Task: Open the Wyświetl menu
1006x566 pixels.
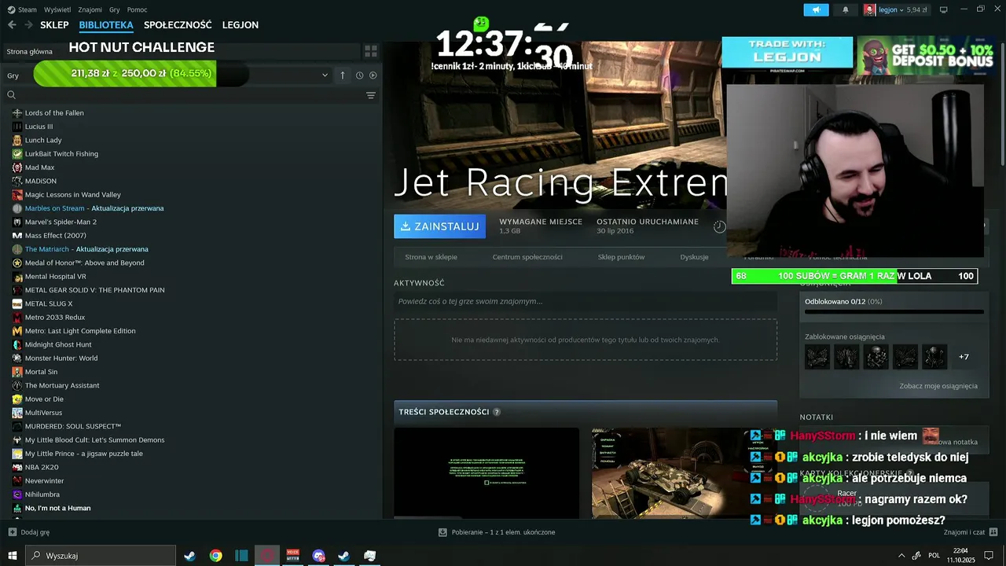Action: [x=57, y=9]
